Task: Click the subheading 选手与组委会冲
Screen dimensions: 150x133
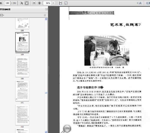Action: click(87, 87)
